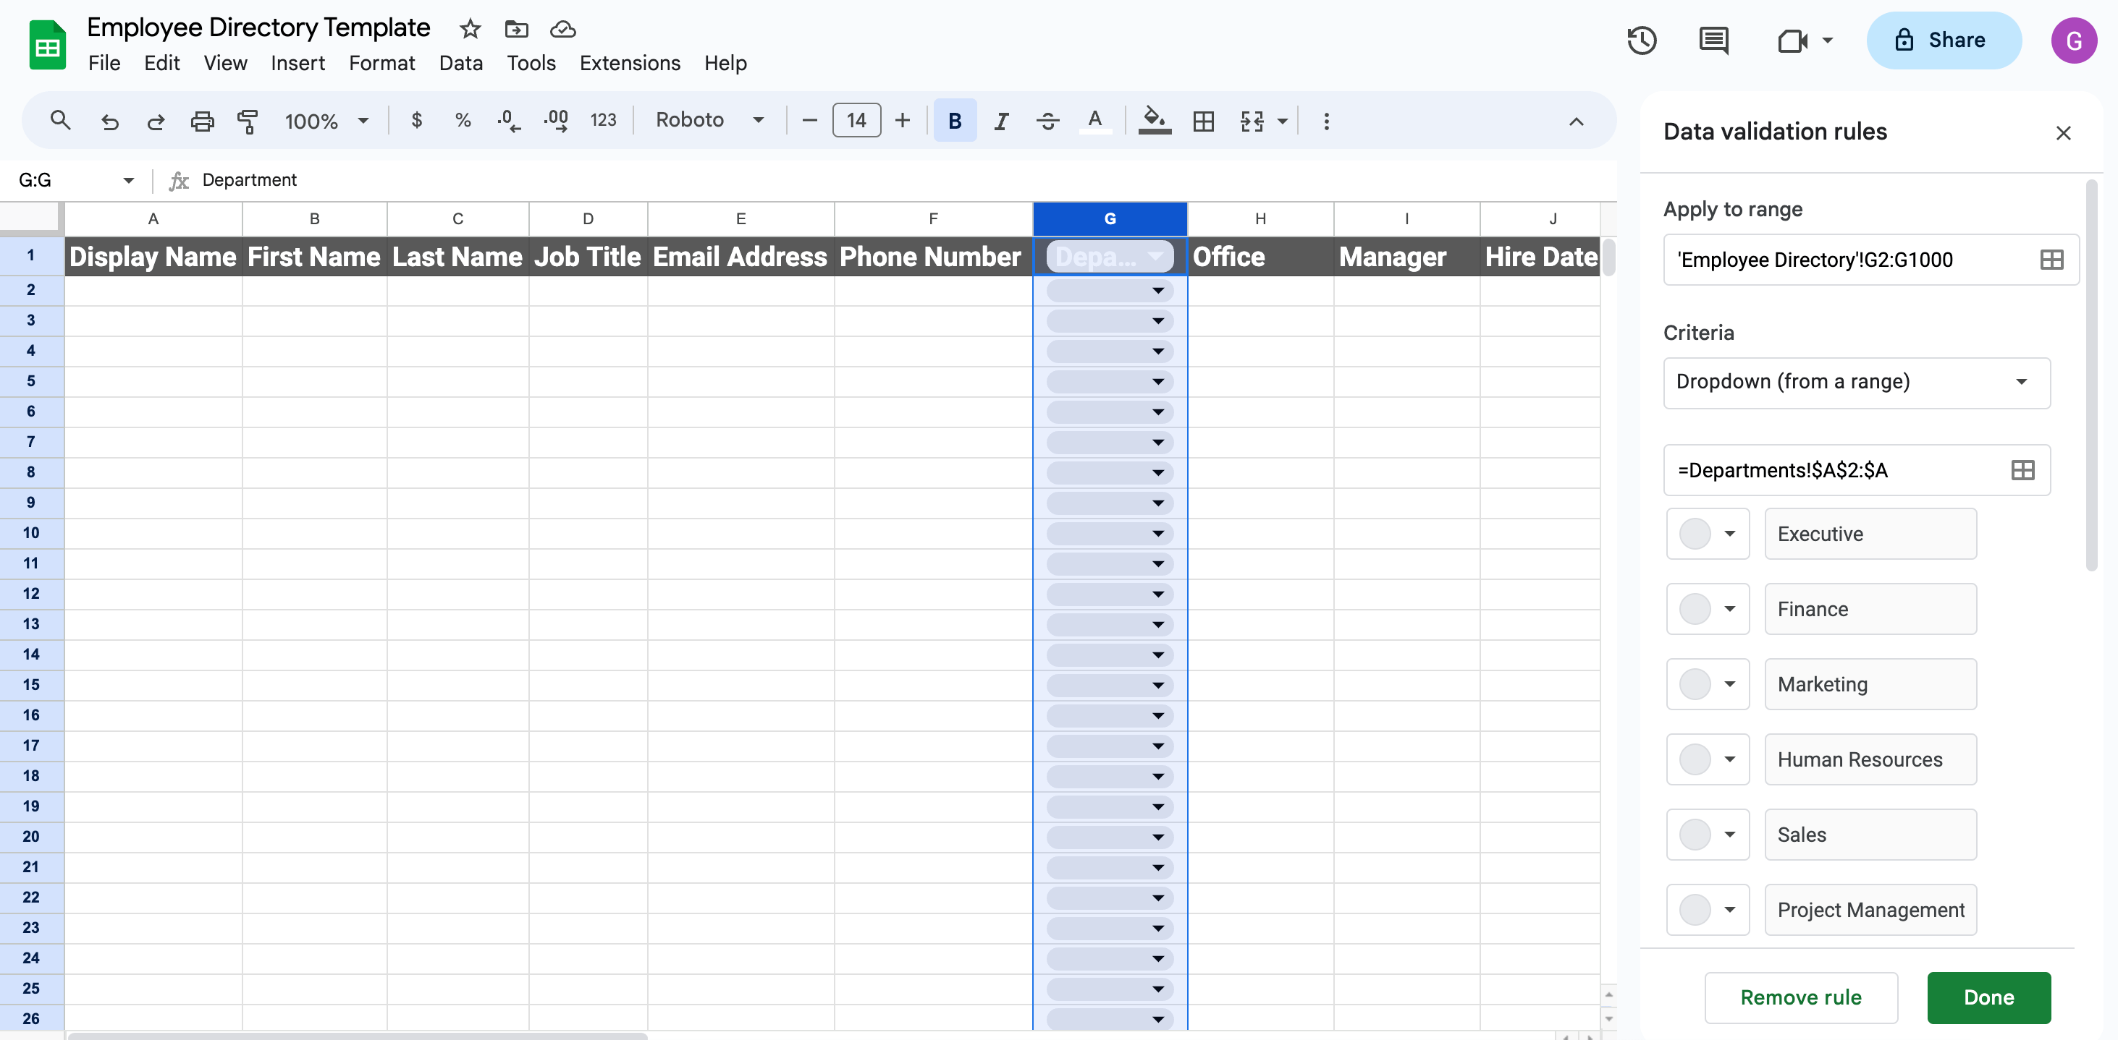Toggle the Marketing department radio button
Viewport: 2118px width, 1040px height.
point(1695,684)
